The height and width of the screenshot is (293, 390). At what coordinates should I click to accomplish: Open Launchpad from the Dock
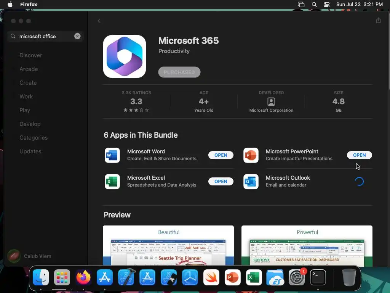62,277
